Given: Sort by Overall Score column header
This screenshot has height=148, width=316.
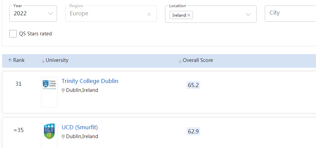Looking at the screenshot, I should (198, 60).
